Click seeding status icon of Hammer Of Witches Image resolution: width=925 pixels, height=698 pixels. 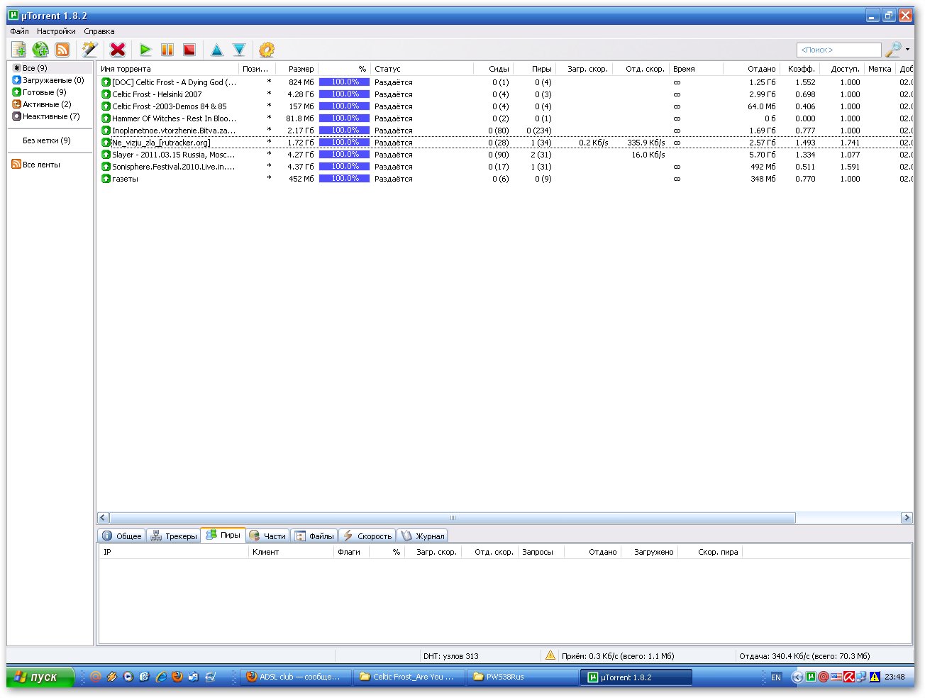[106, 118]
